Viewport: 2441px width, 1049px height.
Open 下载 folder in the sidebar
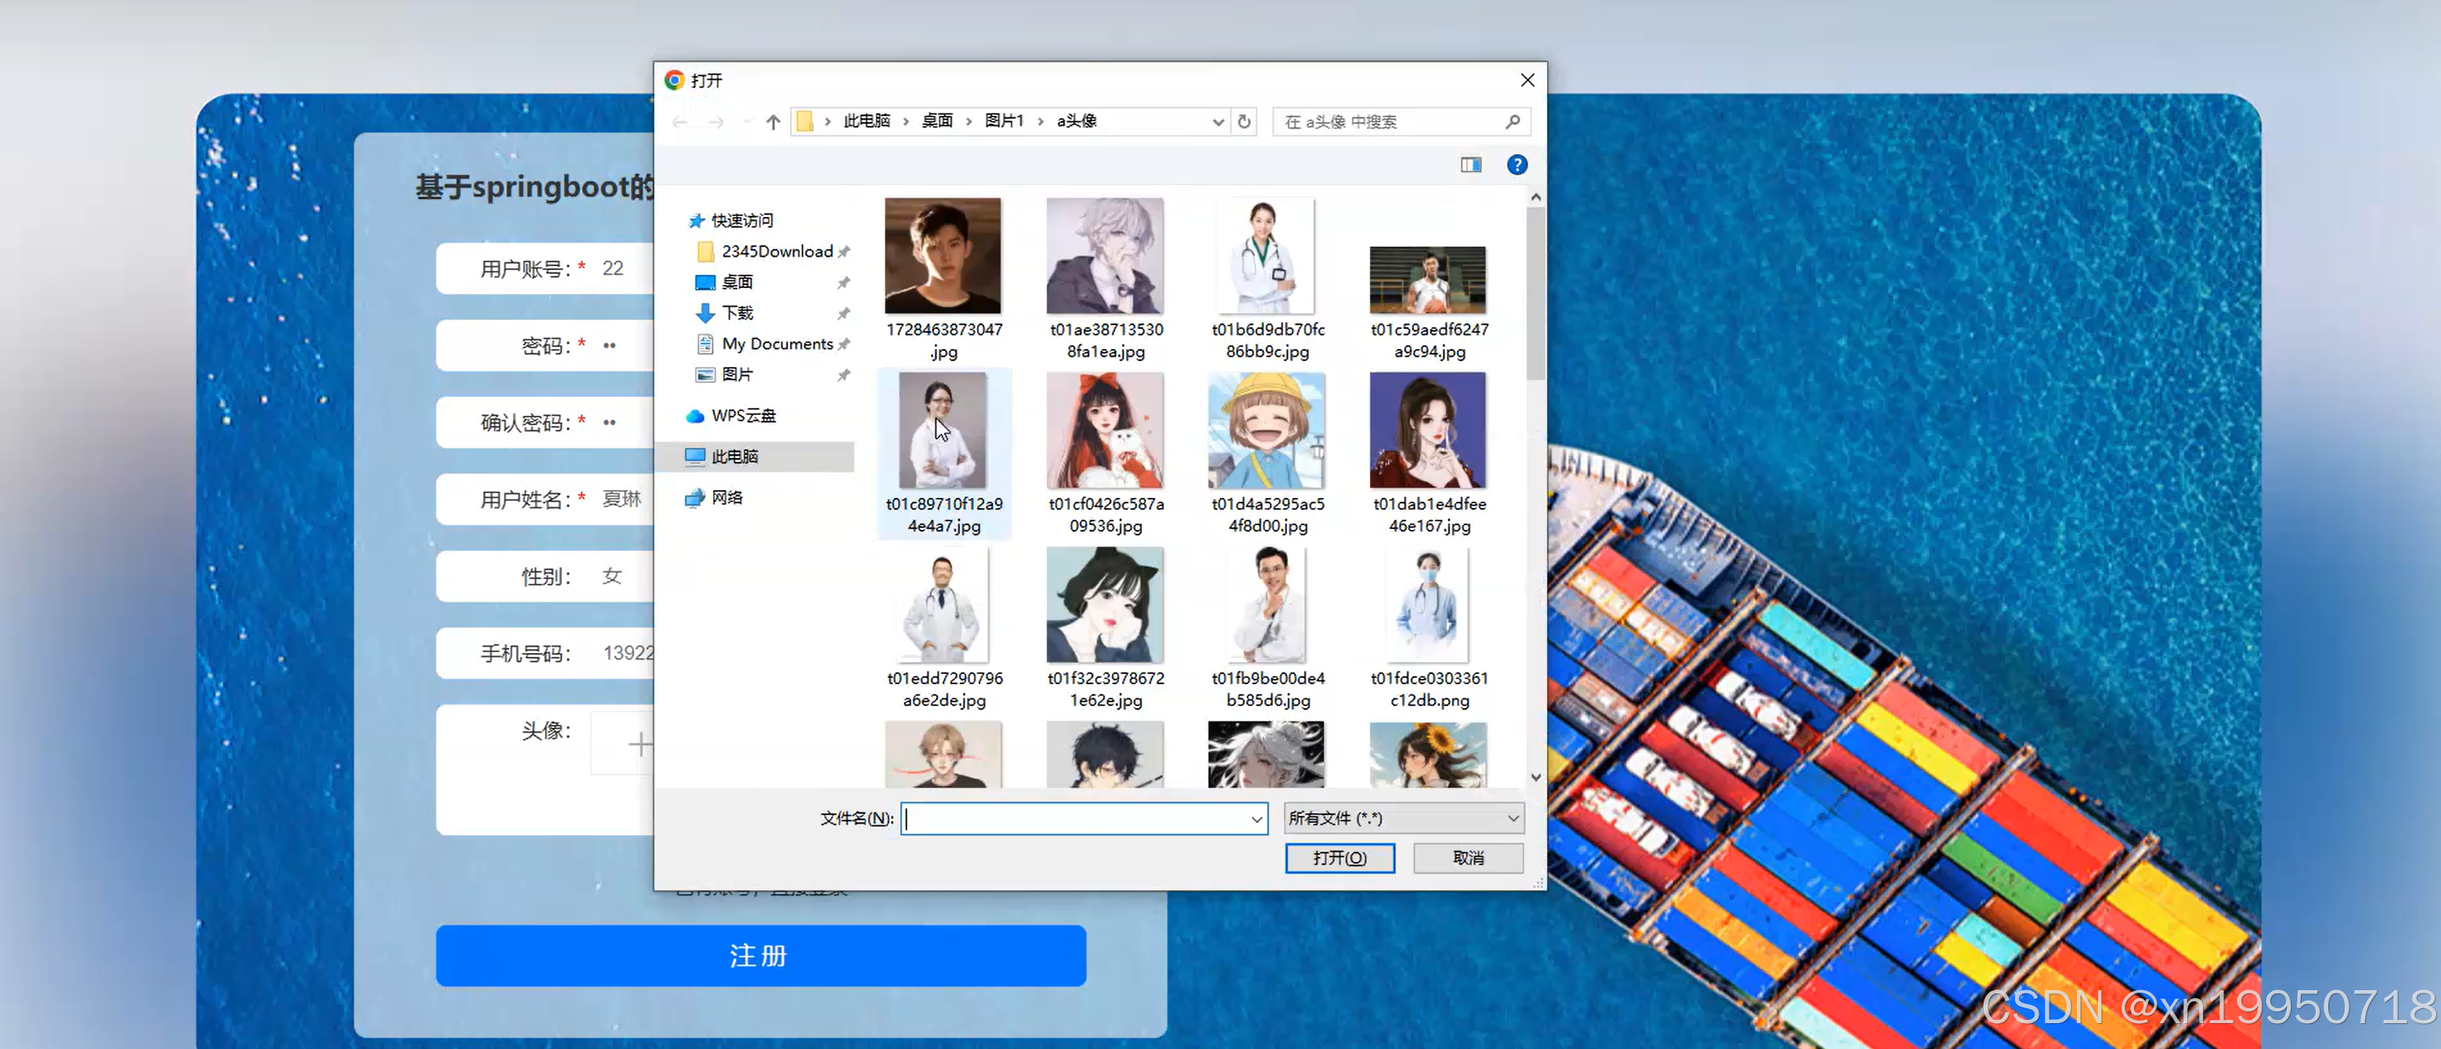[x=737, y=312]
